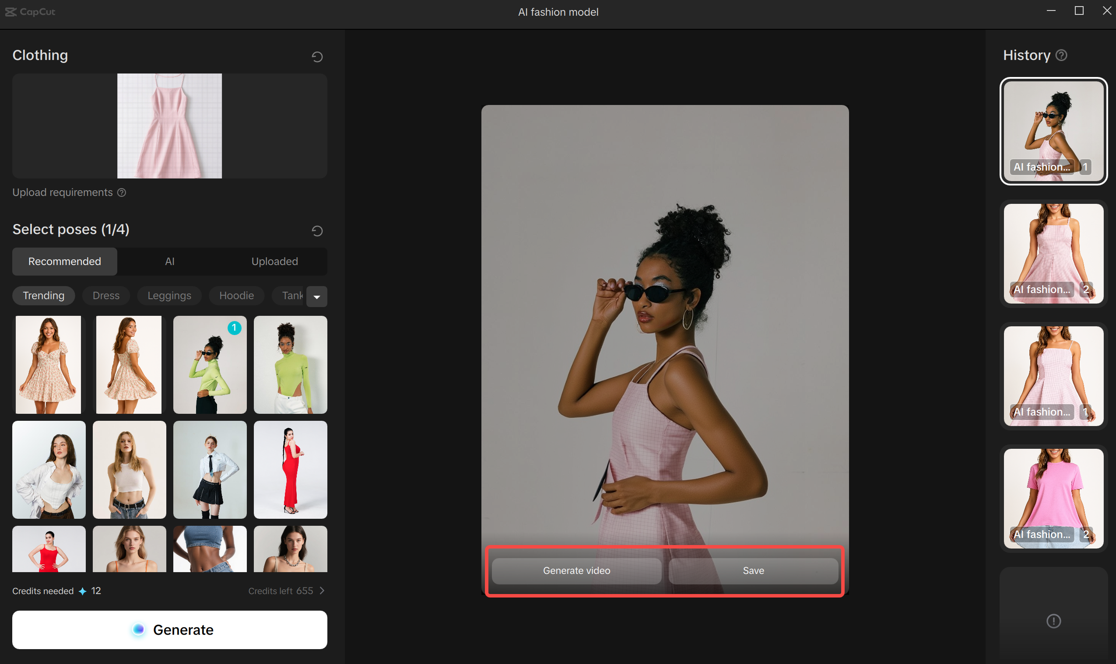The height and width of the screenshot is (664, 1116).
Task: Click the Upload requirements info icon
Action: point(122,192)
